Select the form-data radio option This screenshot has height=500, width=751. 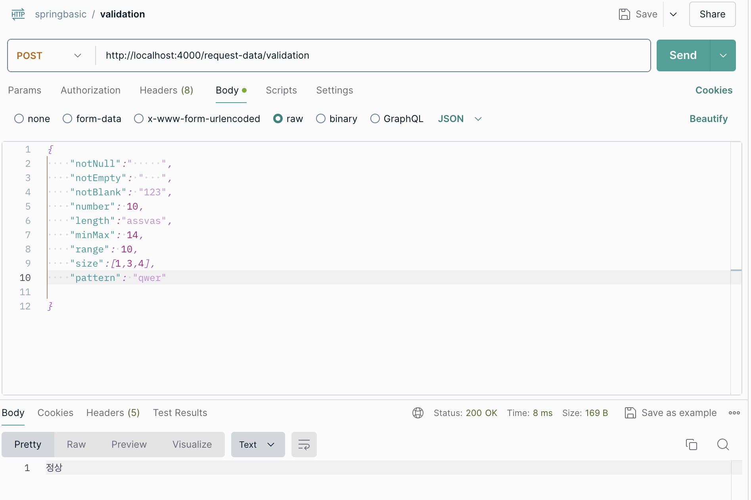[67, 119]
